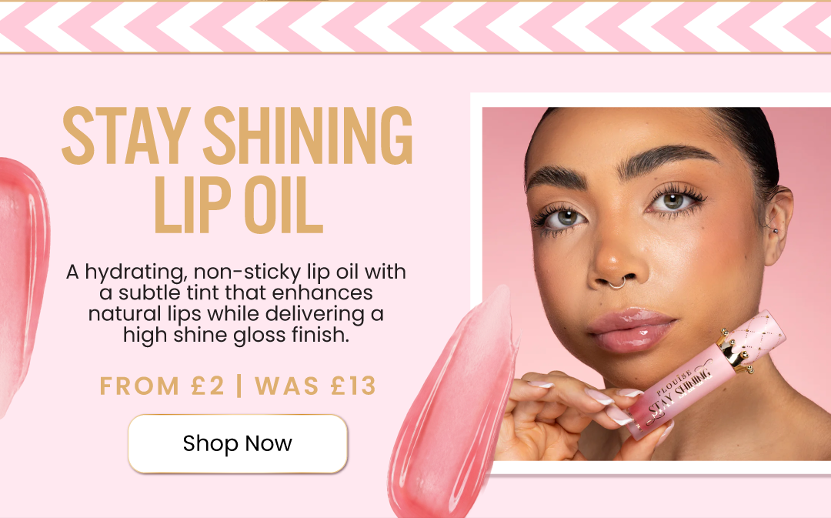Click the FROM £2 price text
The height and width of the screenshot is (518, 831).
162,386
